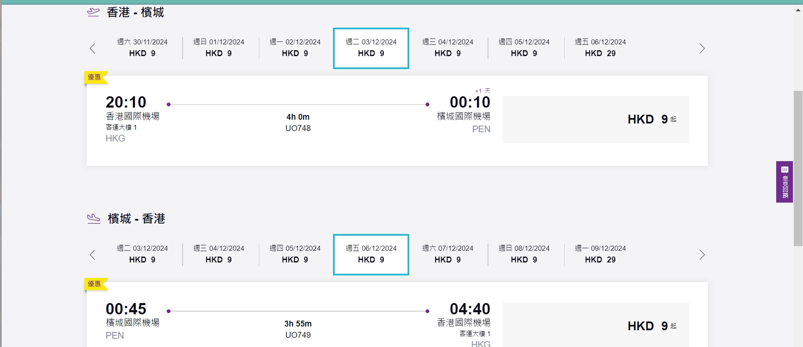Open the purple 意見回饋 feedback tab
The height and width of the screenshot is (347, 803).
784,182
